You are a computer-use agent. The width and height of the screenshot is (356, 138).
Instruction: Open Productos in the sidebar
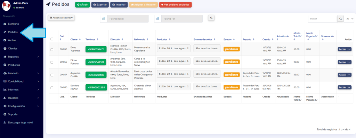tap(14, 65)
